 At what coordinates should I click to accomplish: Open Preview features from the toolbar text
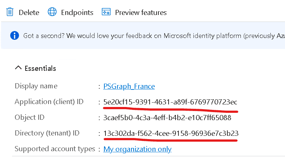tap(141, 12)
